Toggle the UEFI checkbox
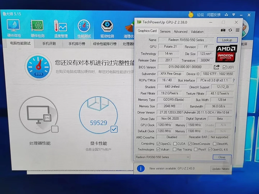This screenshot has width=259, height=194. click(225, 67)
